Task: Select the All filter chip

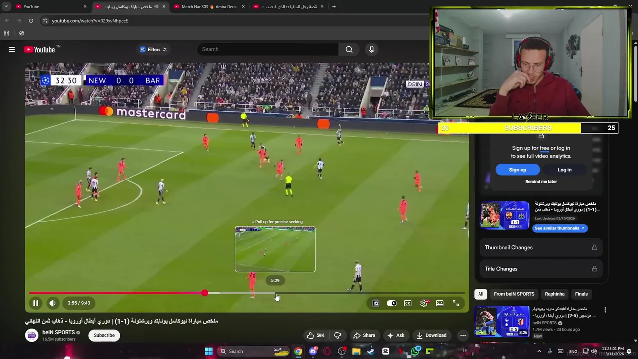Action: [480, 294]
